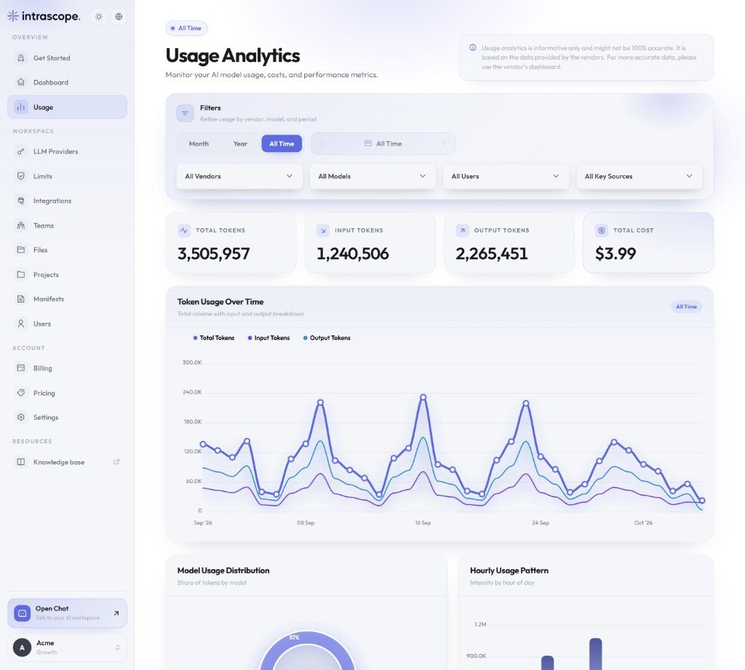
Task: Open the All Users dropdown
Action: pyautogui.click(x=506, y=176)
